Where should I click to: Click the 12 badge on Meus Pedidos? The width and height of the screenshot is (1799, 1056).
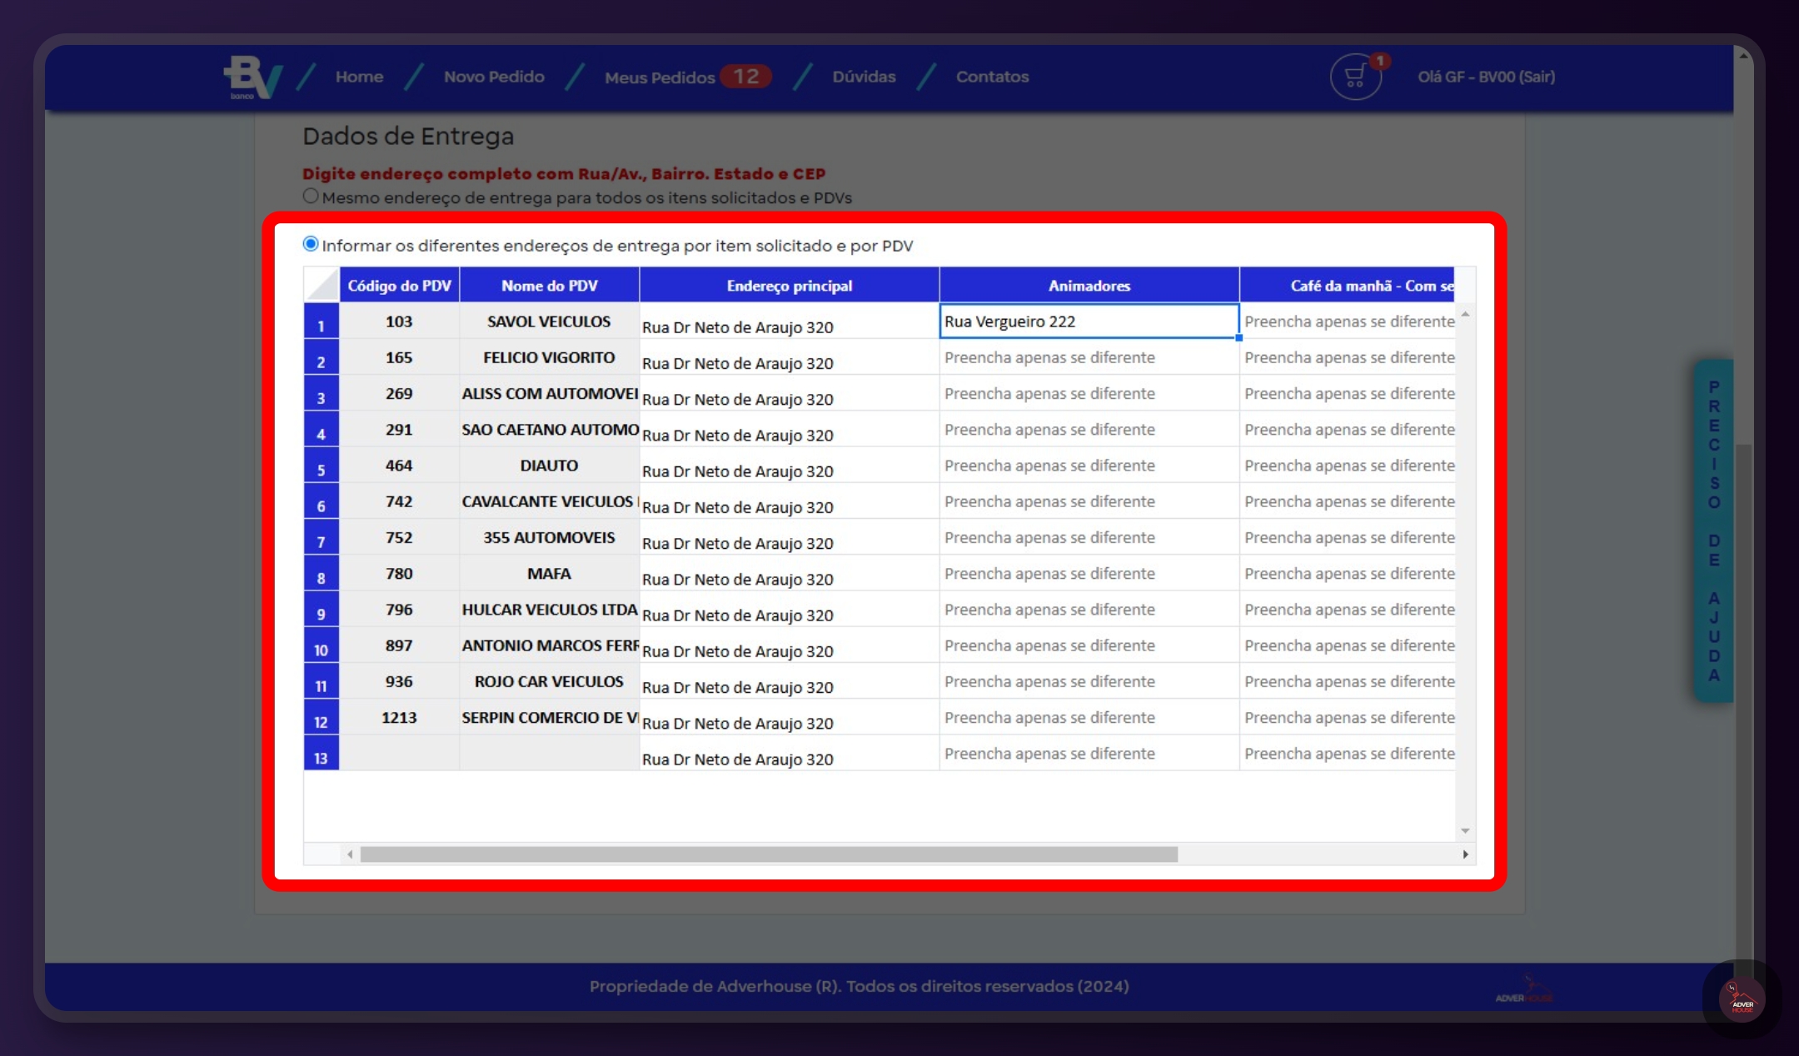coord(745,77)
